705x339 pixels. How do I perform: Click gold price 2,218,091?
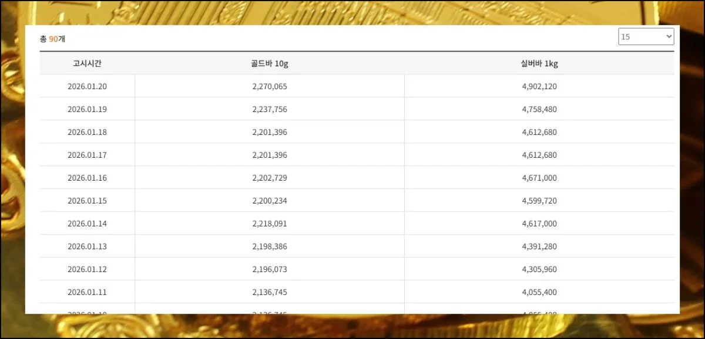tap(269, 223)
